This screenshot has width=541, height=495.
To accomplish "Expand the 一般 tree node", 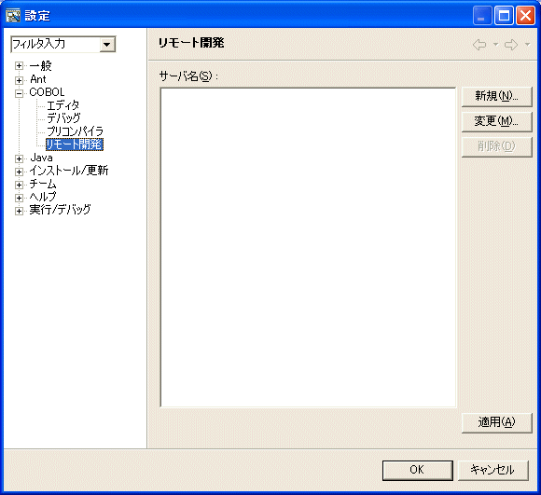I will click(19, 65).
